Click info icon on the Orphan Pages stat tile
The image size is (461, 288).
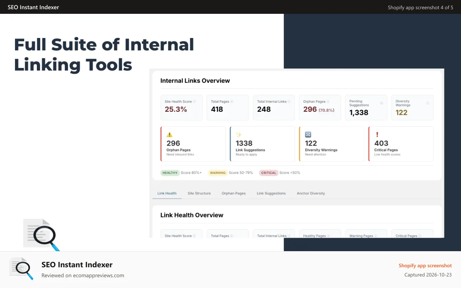pyautogui.click(x=328, y=102)
